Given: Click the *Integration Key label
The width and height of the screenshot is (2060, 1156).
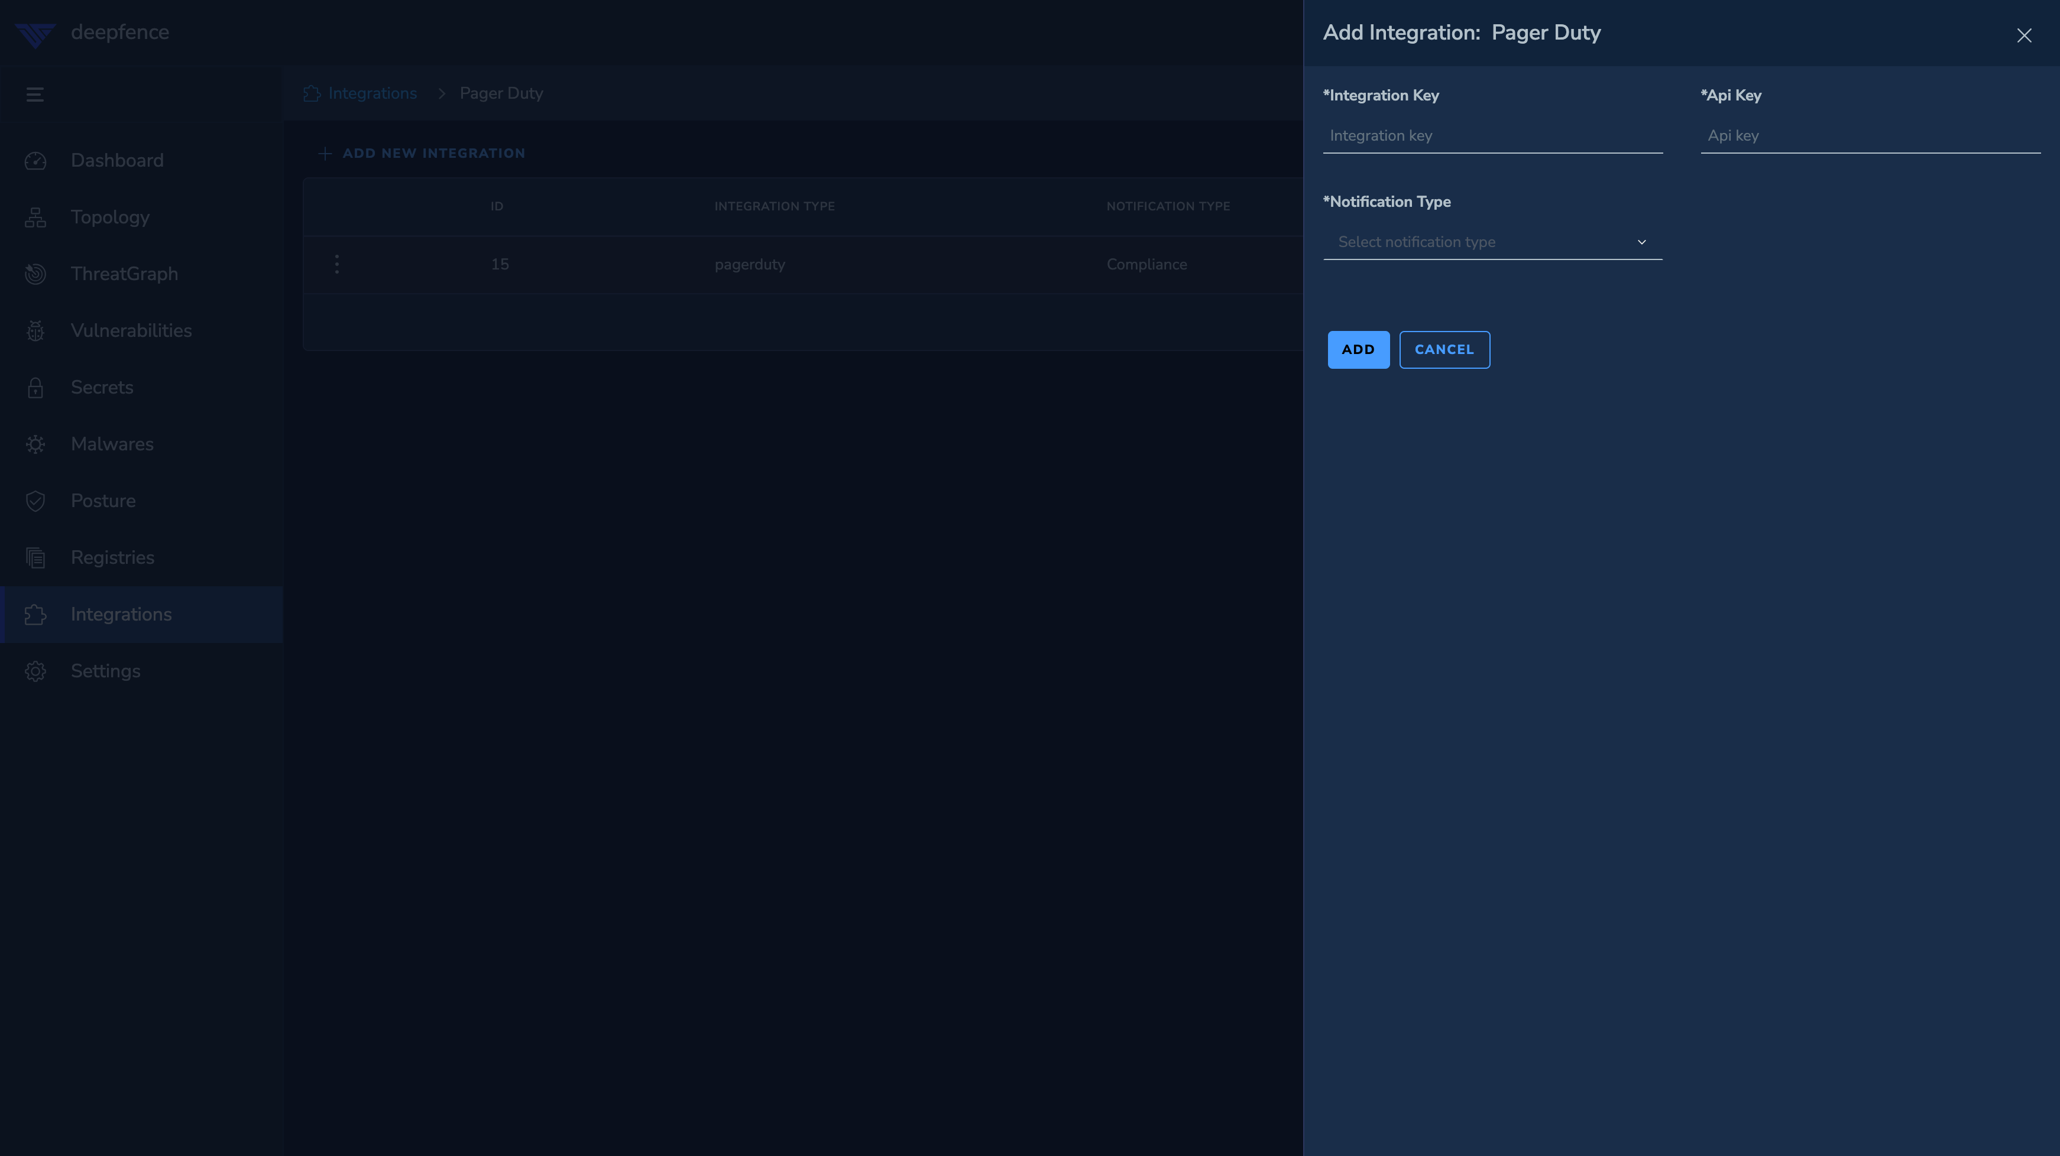Looking at the screenshot, I should click(x=1381, y=95).
